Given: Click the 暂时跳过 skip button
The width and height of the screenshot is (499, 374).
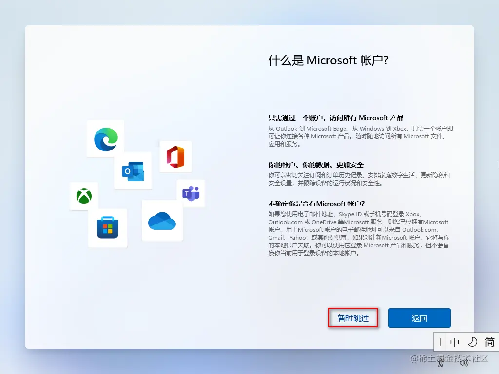Looking at the screenshot, I should pos(353,318).
